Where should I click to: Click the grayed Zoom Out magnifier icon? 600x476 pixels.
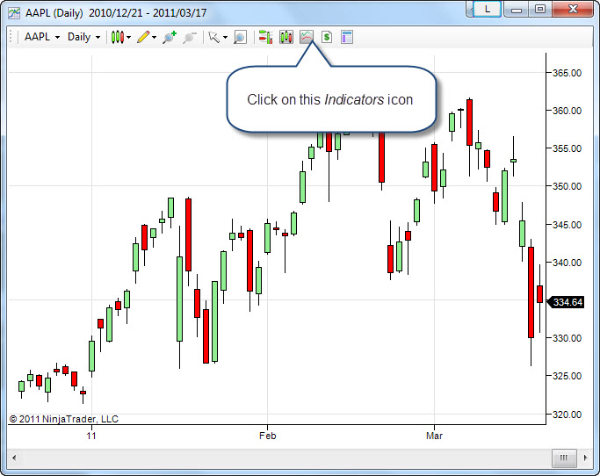190,37
